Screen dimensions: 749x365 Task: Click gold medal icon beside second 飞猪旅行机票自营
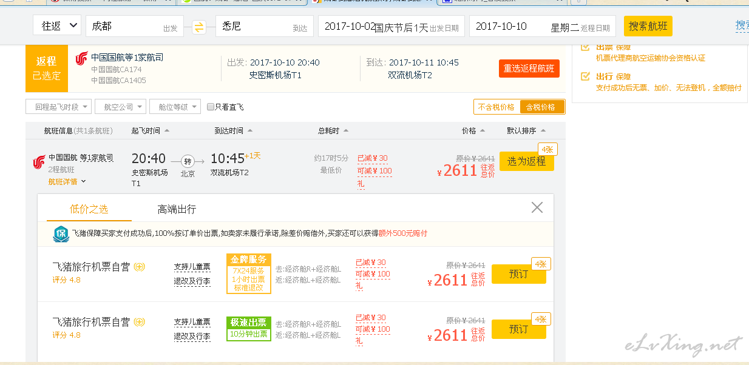(139, 322)
